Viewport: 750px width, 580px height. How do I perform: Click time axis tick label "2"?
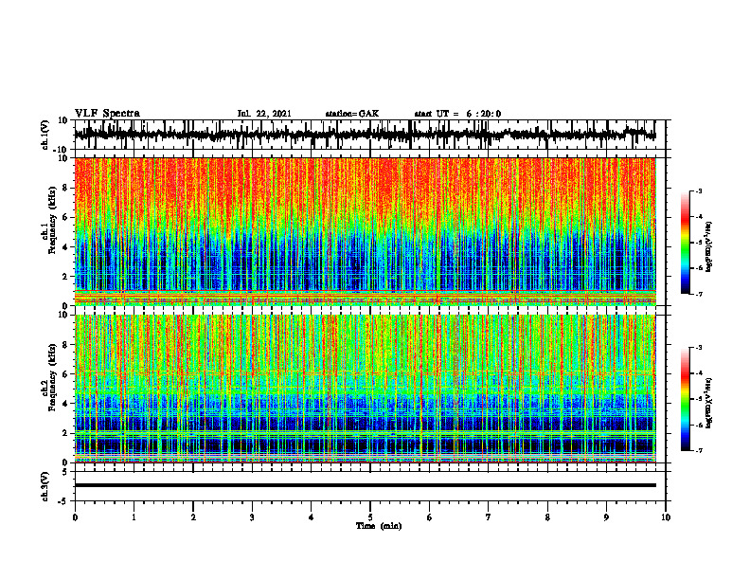pyautogui.click(x=193, y=517)
